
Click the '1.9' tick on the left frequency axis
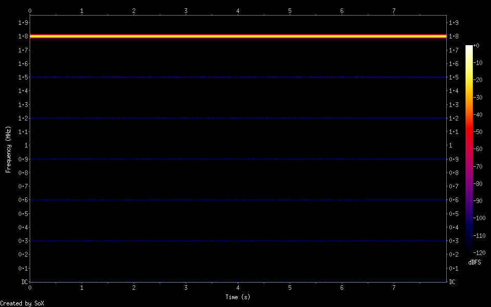pos(23,22)
